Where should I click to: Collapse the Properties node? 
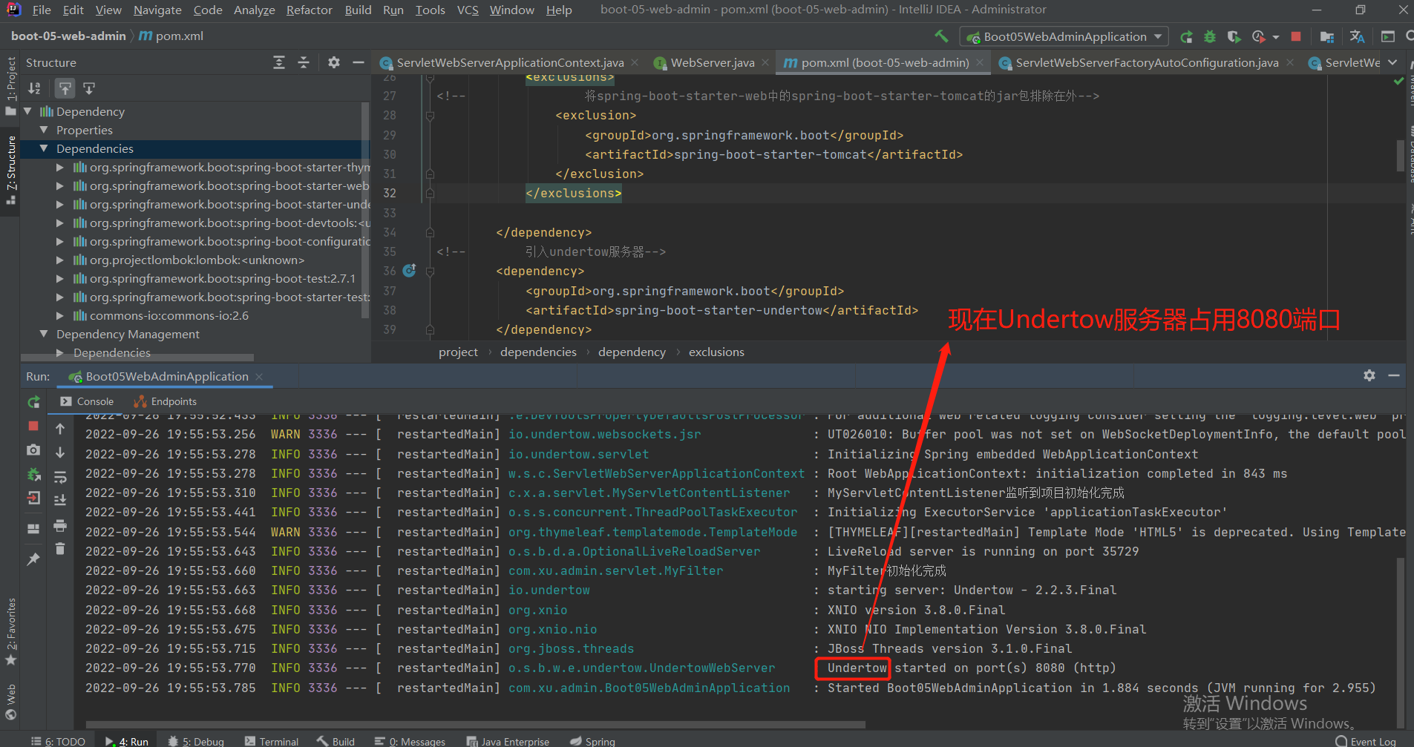click(x=44, y=130)
